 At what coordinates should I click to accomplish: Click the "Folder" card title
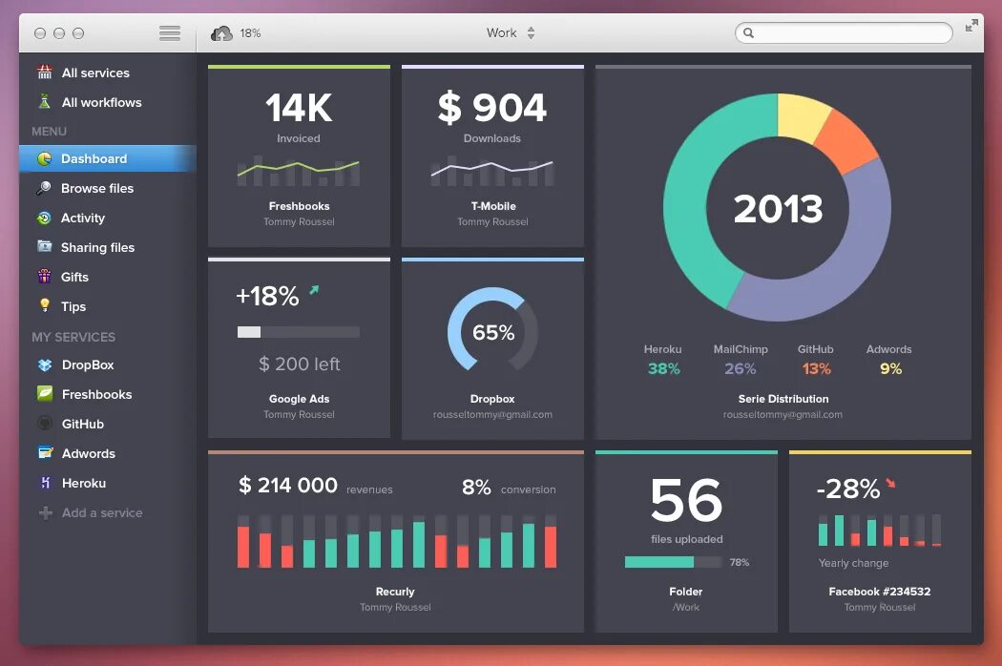click(686, 592)
